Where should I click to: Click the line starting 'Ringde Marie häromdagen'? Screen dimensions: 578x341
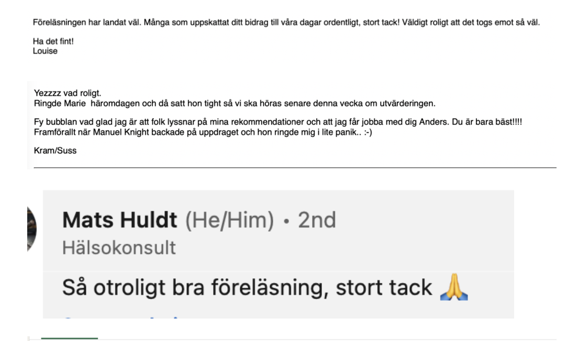coord(235,104)
